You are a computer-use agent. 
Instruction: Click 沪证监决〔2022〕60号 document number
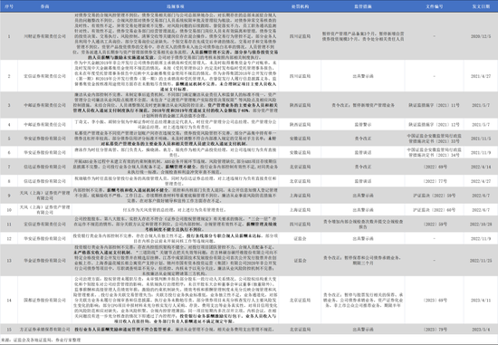pos(434,210)
